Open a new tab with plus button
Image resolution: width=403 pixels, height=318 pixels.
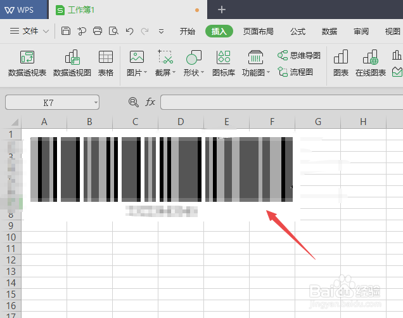[x=222, y=10]
